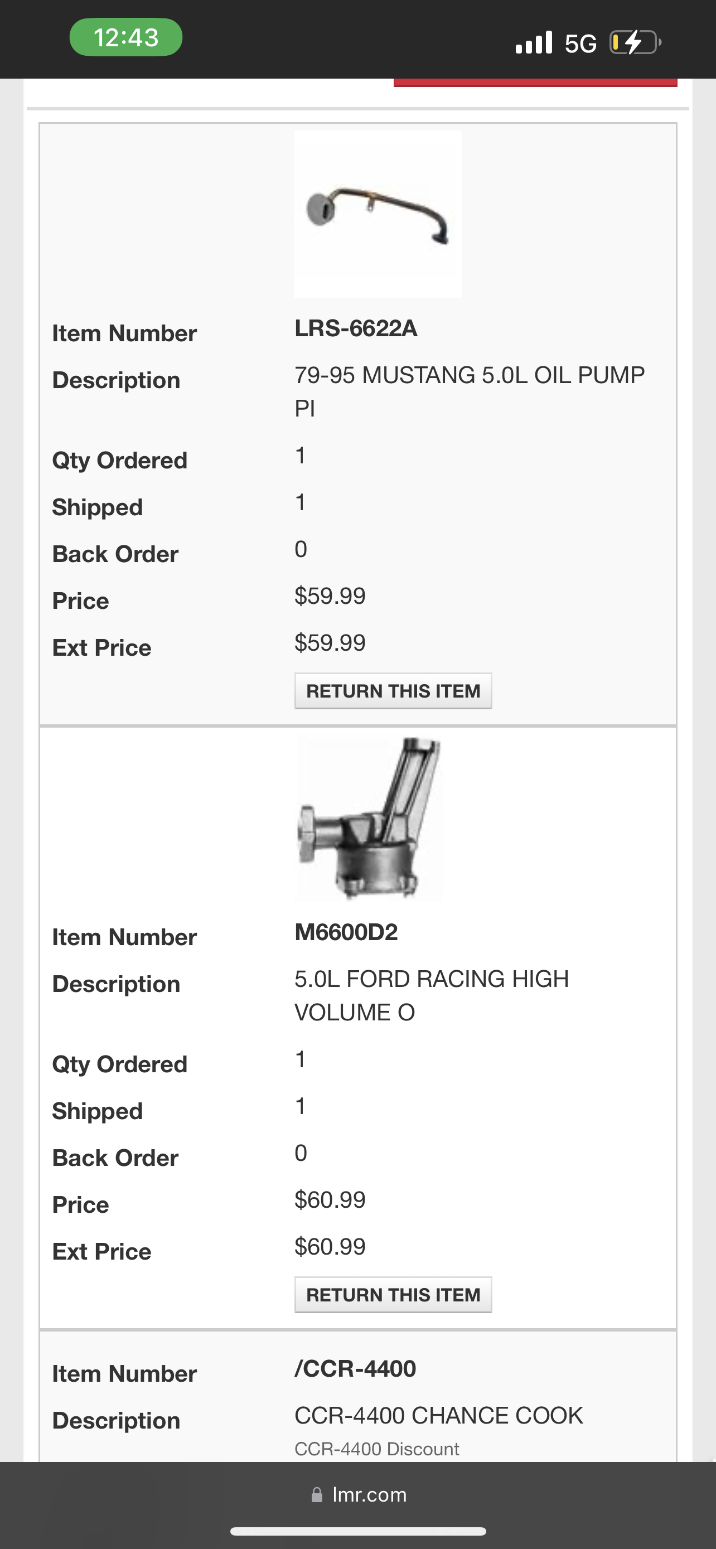The width and height of the screenshot is (716, 1549).
Task: Tap the CCR-4400 Discount text
Action: [x=376, y=1449]
